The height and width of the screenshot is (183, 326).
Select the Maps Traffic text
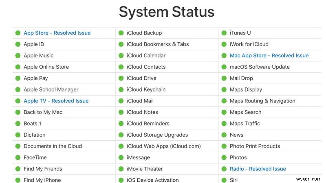245,124
